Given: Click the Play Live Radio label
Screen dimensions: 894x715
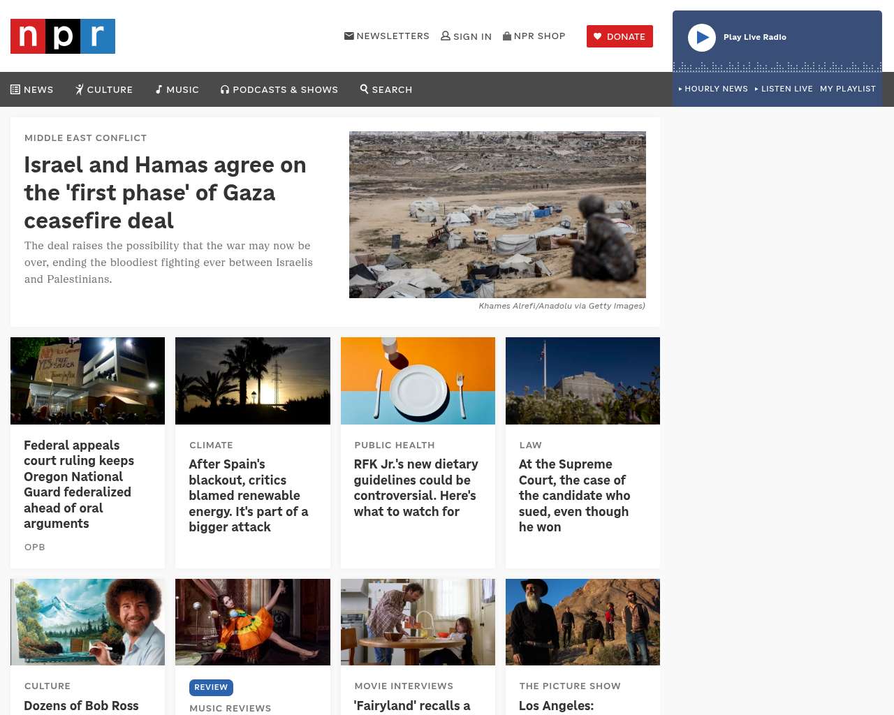Looking at the screenshot, I should coord(755,37).
